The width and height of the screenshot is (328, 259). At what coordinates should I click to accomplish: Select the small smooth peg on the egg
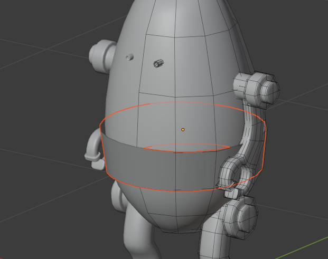130,57
